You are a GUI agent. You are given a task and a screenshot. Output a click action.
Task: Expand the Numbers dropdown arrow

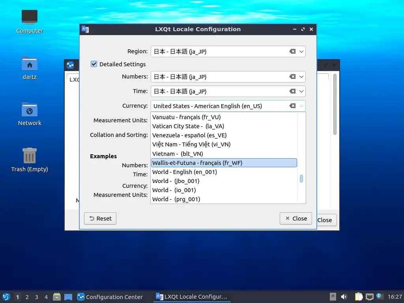[x=301, y=77]
